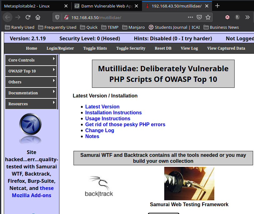Screen dimensions: 254x214
Task: Click Toggle Security in top menu
Action: click(x=131, y=48)
